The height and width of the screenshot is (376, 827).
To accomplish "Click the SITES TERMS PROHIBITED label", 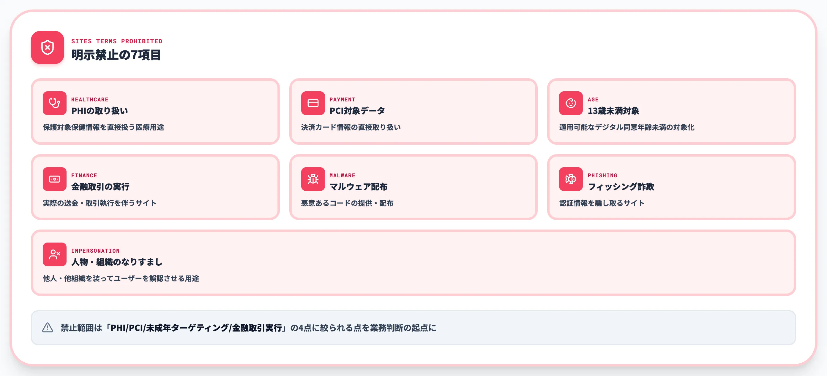I will pos(117,41).
